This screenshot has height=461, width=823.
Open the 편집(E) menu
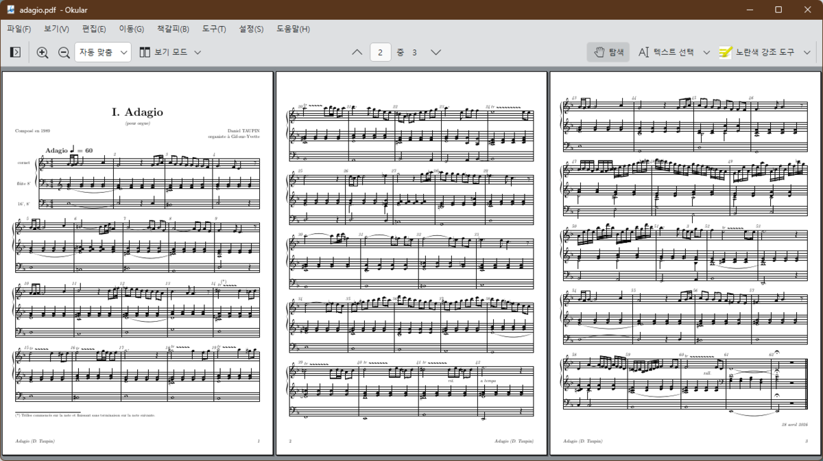(x=94, y=29)
